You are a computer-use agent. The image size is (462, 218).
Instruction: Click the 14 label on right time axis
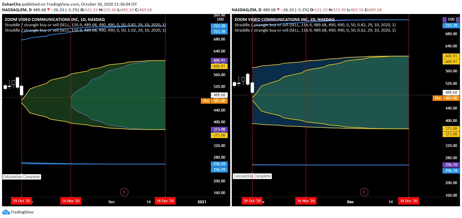pyautogui.click(x=391, y=202)
